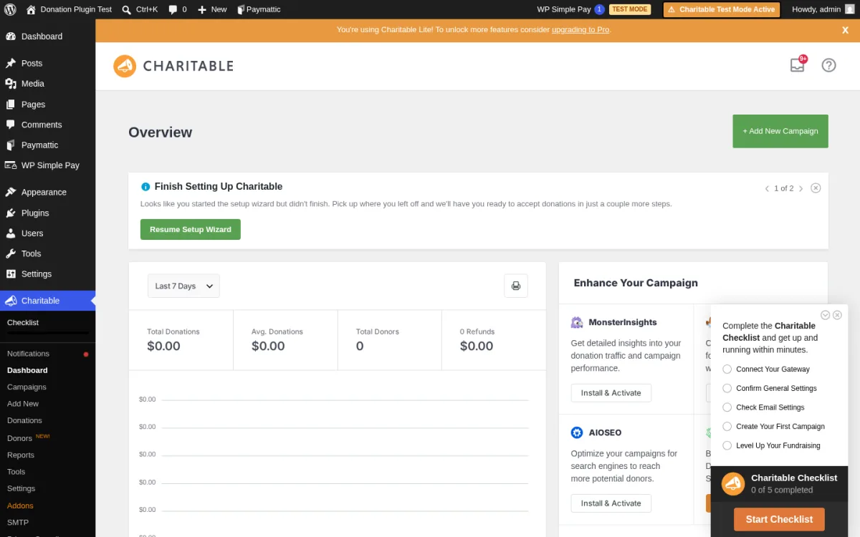
Task: Open the comments bubble in the admin bar
Action: coord(177,9)
